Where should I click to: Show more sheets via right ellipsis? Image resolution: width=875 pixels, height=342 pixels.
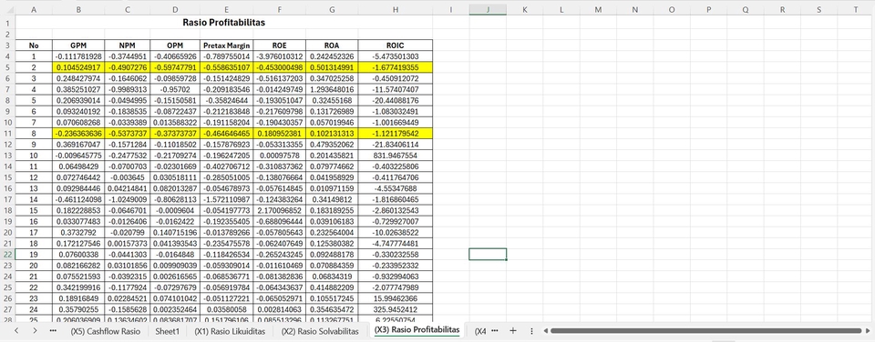coord(494,330)
